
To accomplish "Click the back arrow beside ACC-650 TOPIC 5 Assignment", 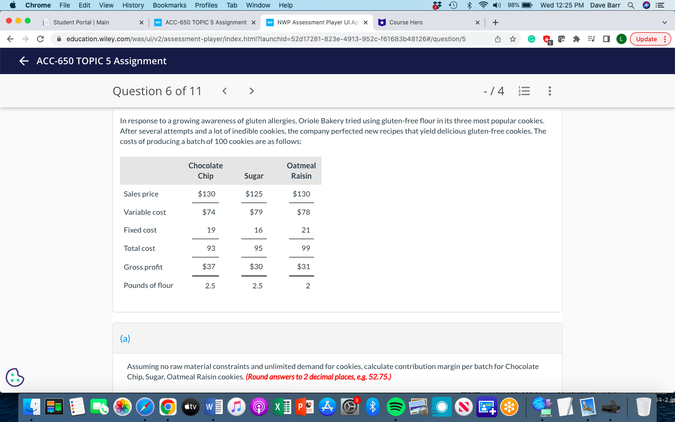I will (23, 60).
